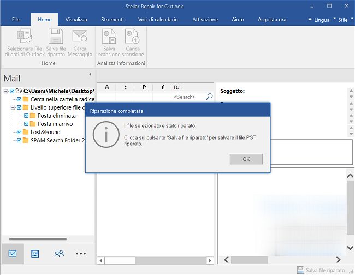The image size is (355, 275).
Task: Open the Attivazione tab
Action: tap(205, 20)
